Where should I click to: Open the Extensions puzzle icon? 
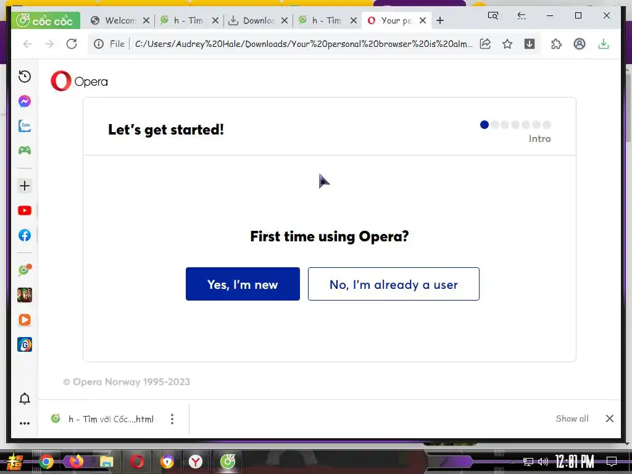(x=557, y=44)
